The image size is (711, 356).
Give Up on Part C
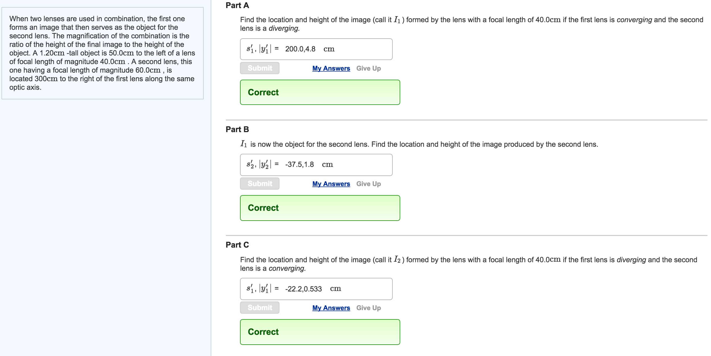pos(369,308)
